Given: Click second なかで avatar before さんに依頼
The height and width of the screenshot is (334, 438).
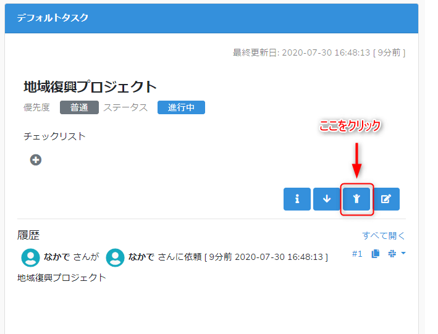Looking at the screenshot, I should (115, 257).
